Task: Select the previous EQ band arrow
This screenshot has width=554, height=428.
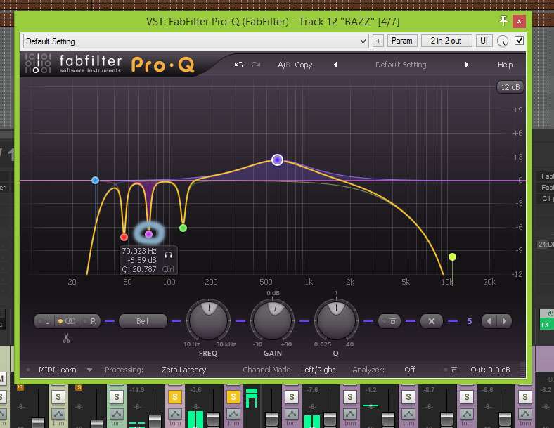Action: [x=489, y=321]
